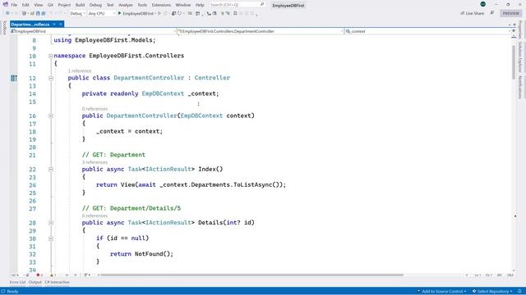Open the Debug configuration dropdown
The image size is (526, 295).
(77, 13)
